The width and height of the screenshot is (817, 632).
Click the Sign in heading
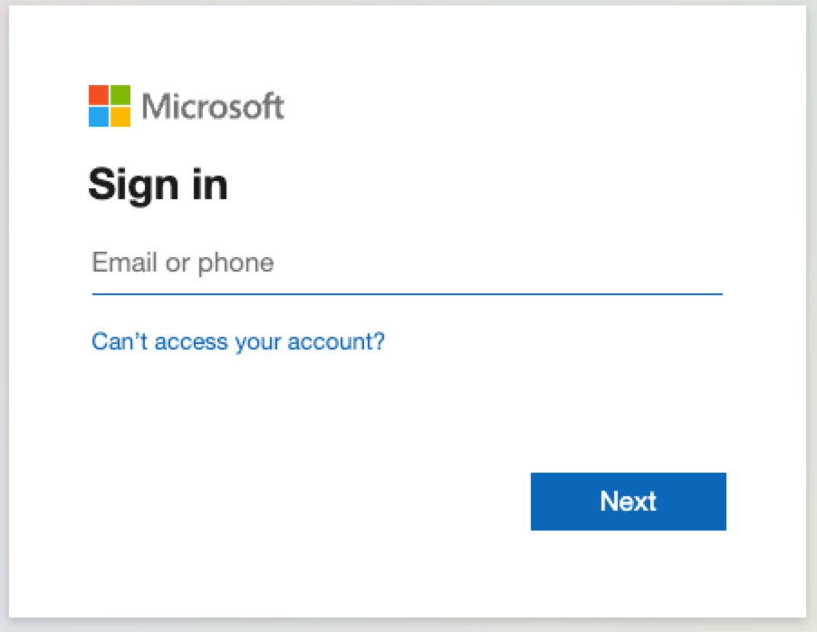(x=159, y=186)
